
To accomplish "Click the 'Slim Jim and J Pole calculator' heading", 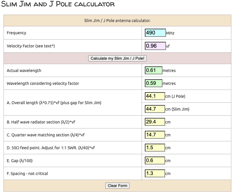I will click(x=58, y=4).
